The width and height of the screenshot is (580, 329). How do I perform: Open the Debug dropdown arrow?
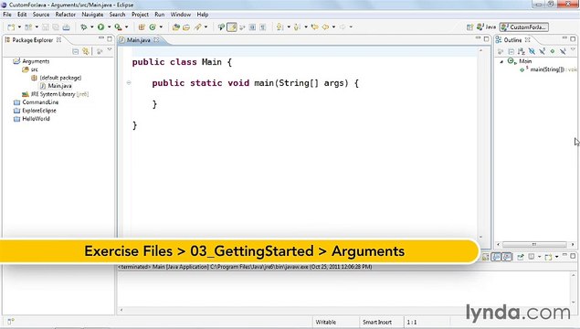pyautogui.click(x=92, y=27)
